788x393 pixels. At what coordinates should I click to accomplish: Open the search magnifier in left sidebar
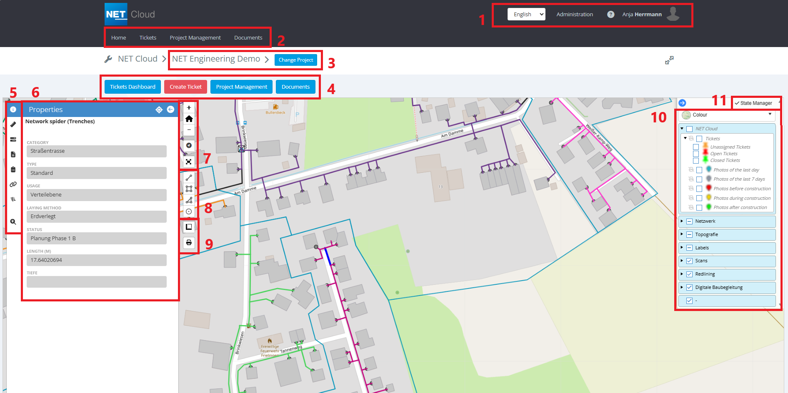click(13, 222)
